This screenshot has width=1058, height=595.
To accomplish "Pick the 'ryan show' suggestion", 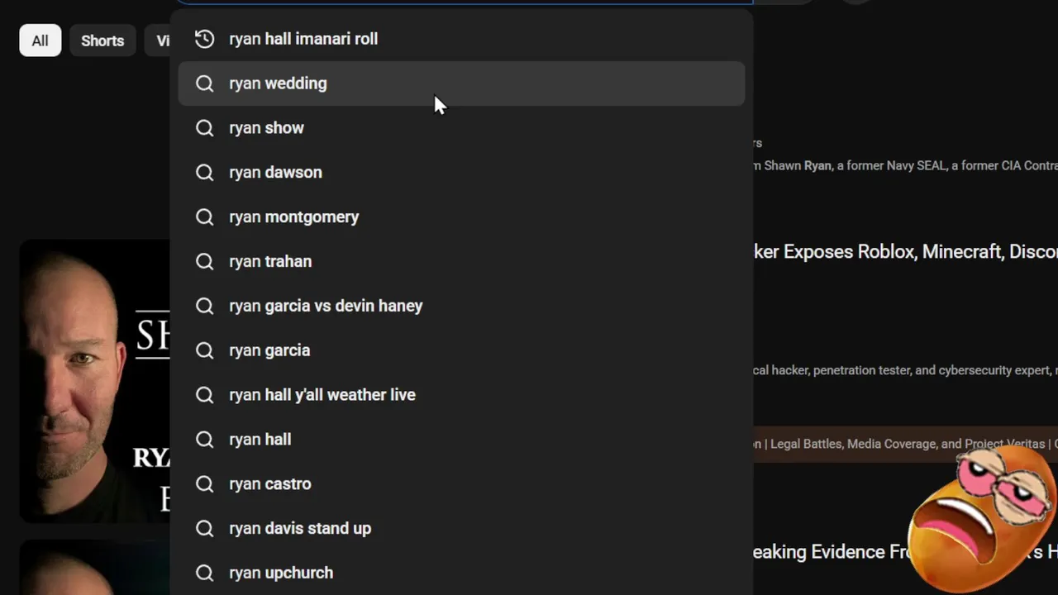I will tap(461, 128).
